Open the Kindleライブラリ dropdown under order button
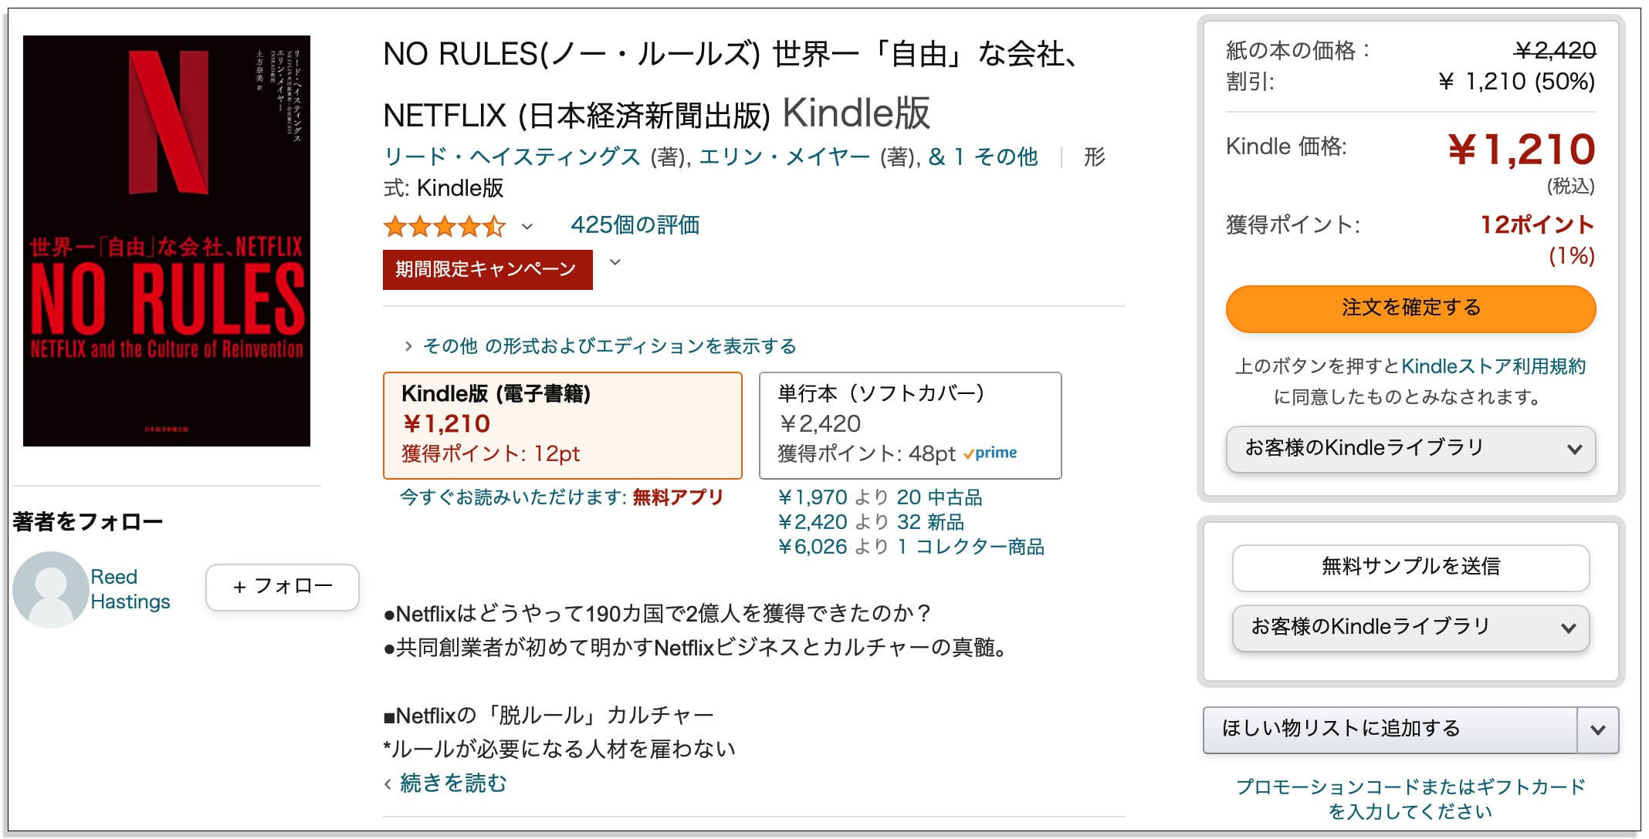The image size is (1649, 839). click(x=1410, y=449)
